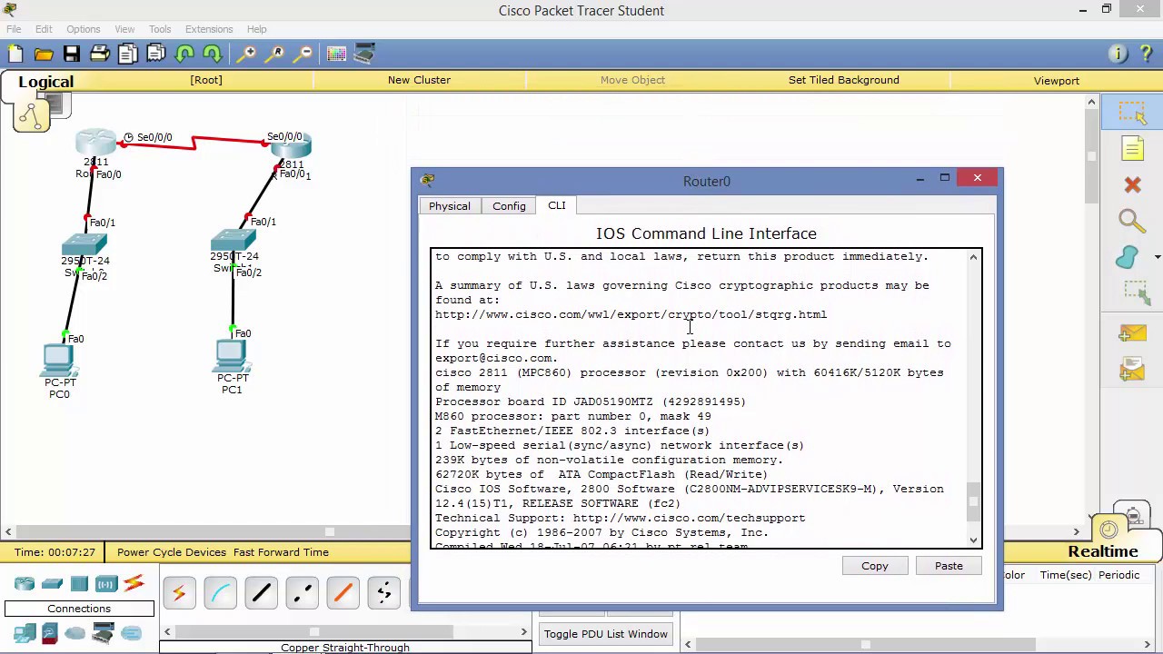
Task: Click the Viewport button
Action: click(x=1057, y=80)
